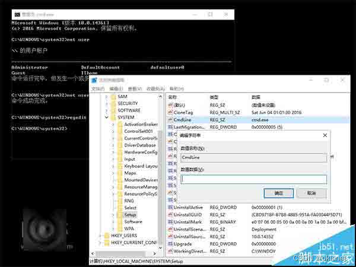Collapse the SYSTEM key tree

pyautogui.click(x=106, y=117)
